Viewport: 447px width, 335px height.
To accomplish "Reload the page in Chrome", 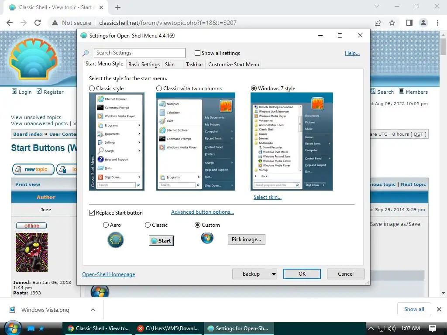I will click(38, 23).
